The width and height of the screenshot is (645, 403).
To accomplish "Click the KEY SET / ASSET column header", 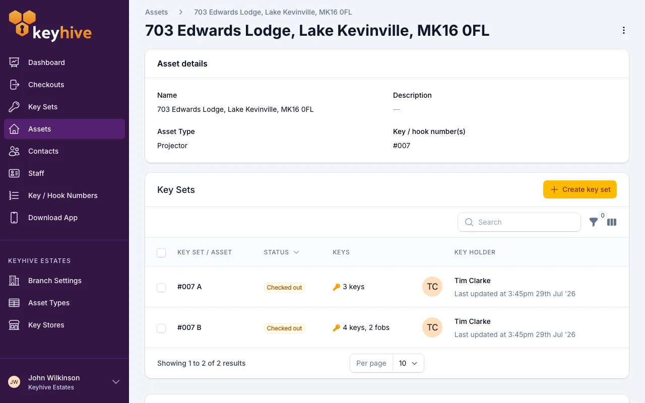I will point(205,252).
